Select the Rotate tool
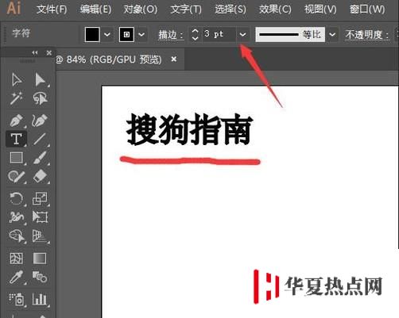This screenshot has width=399, height=318. click(17, 198)
